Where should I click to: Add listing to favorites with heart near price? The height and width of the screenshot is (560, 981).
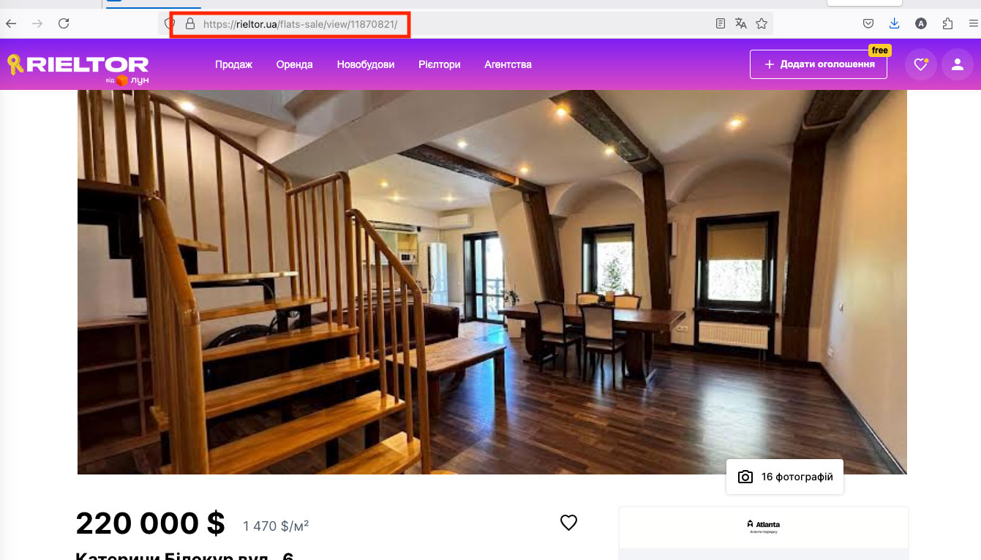568,522
